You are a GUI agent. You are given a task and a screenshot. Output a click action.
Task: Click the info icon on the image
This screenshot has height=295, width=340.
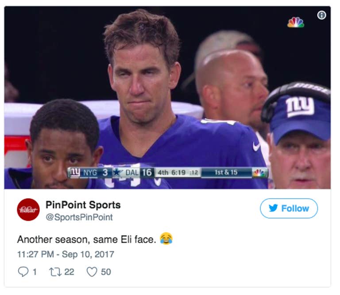[x=321, y=15]
